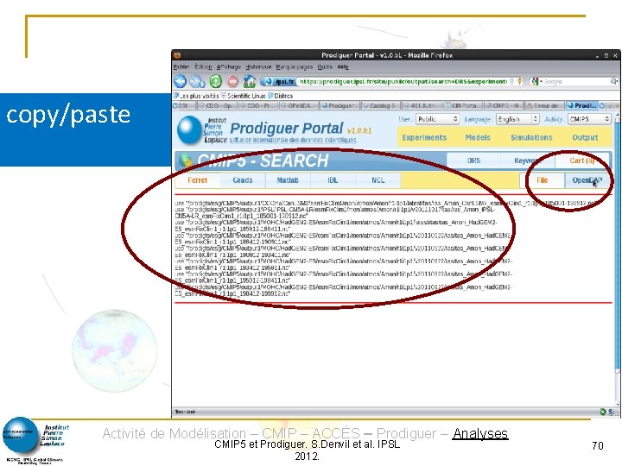Click the Prodiguer Portal globe logo
The height and width of the screenshot is (466, 622).
[189, 130]
